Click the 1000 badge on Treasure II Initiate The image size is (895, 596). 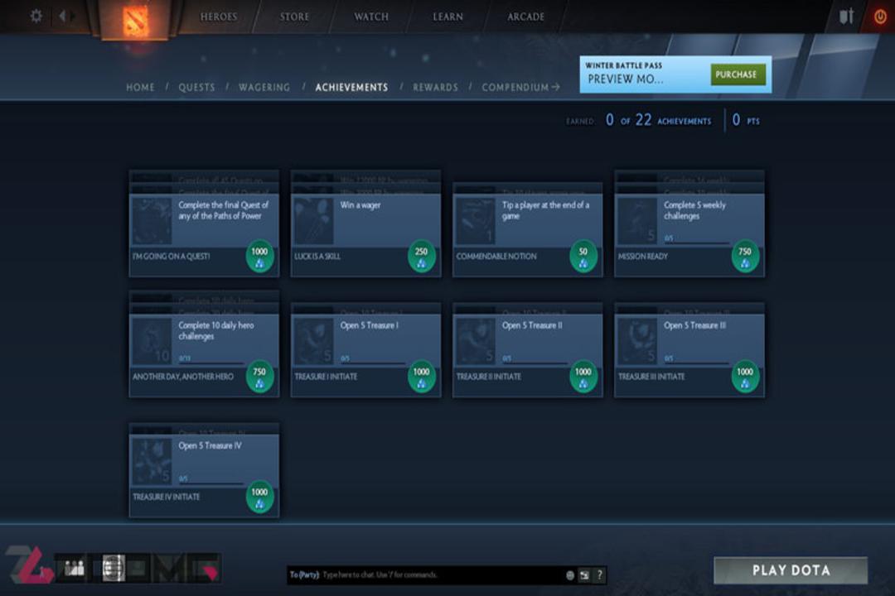coord(583,377)
